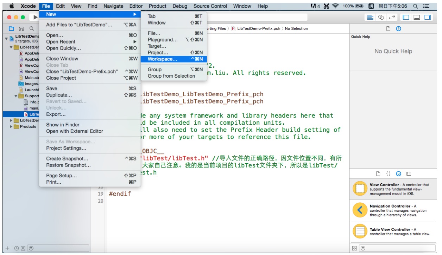The height and width of the screenshot is (255, 442).
Task: Collapse the LibTestDemo group folder triangle
Action: coord(11,47)
